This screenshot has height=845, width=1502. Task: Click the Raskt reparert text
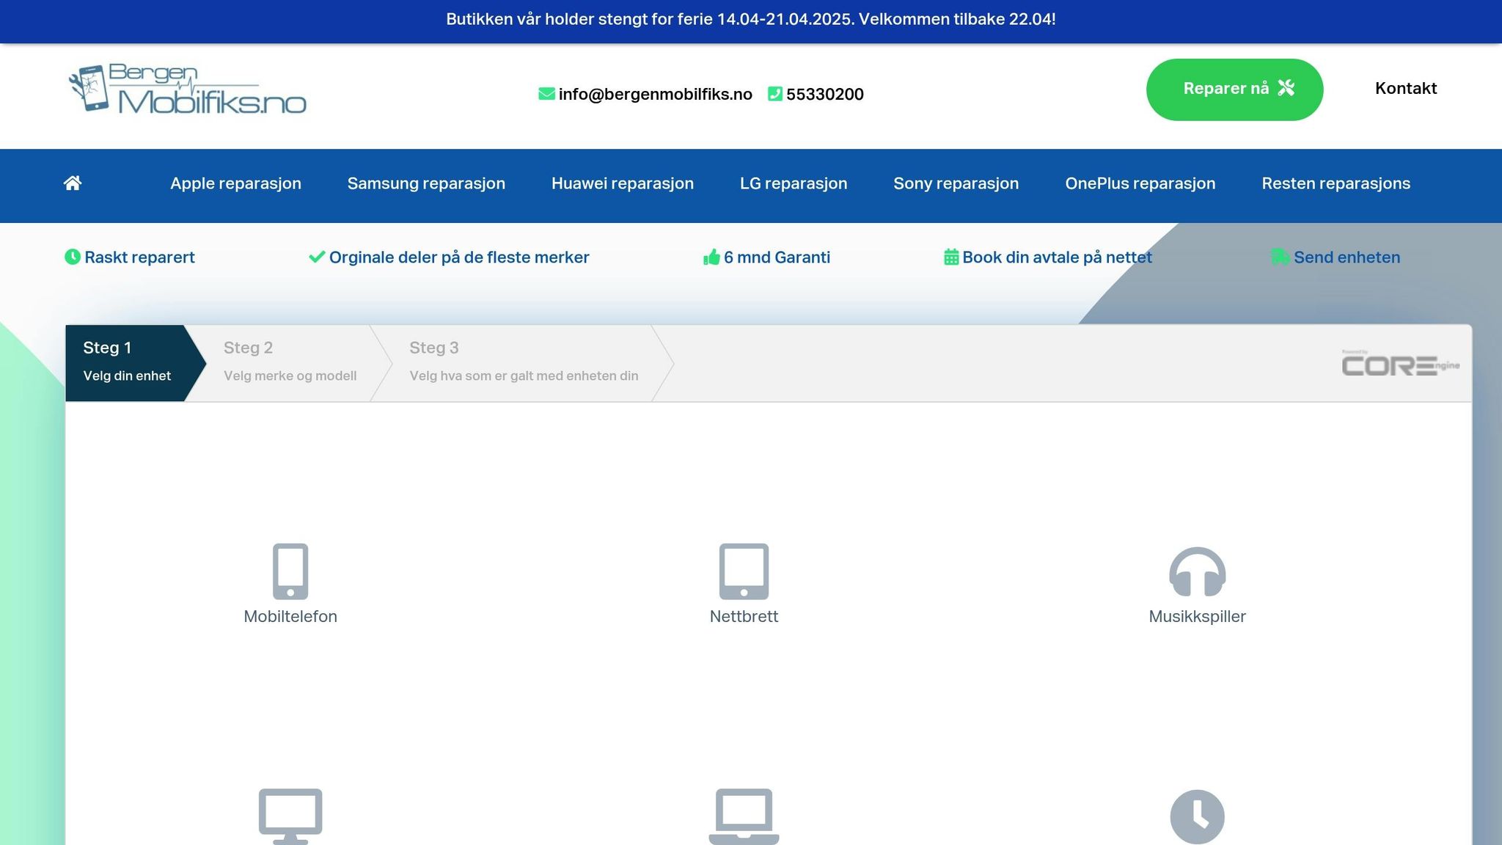coord(139,257)
